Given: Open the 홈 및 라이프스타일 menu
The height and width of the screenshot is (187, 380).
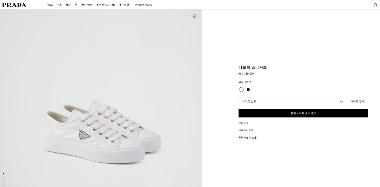Looking at the screenshot, I should (x=106, y=5).
